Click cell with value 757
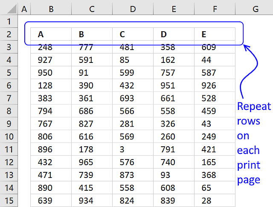This screenshot has width=273, height=207. click(174, 72)
